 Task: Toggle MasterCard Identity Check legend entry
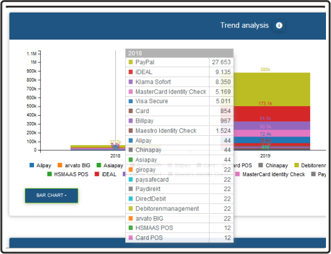(270, 174)
